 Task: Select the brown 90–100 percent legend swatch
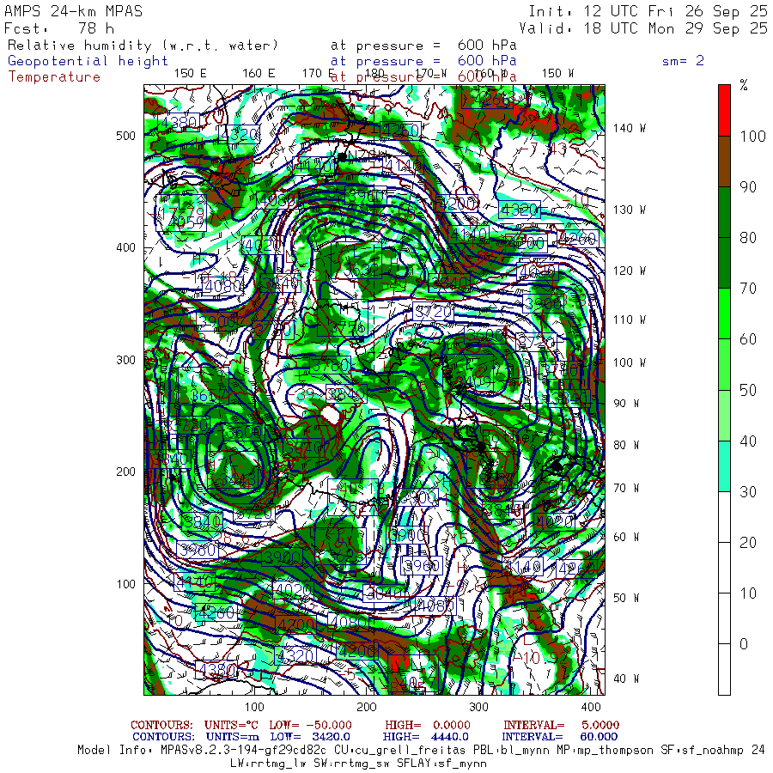click(x=724, y=161)
